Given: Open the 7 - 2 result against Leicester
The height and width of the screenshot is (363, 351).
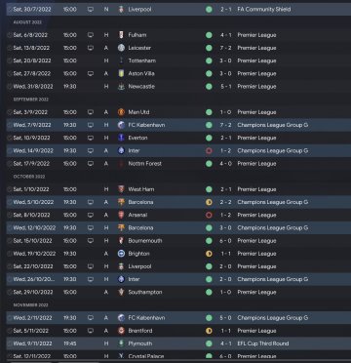Looking at the screenshot, I should point(226,48).
